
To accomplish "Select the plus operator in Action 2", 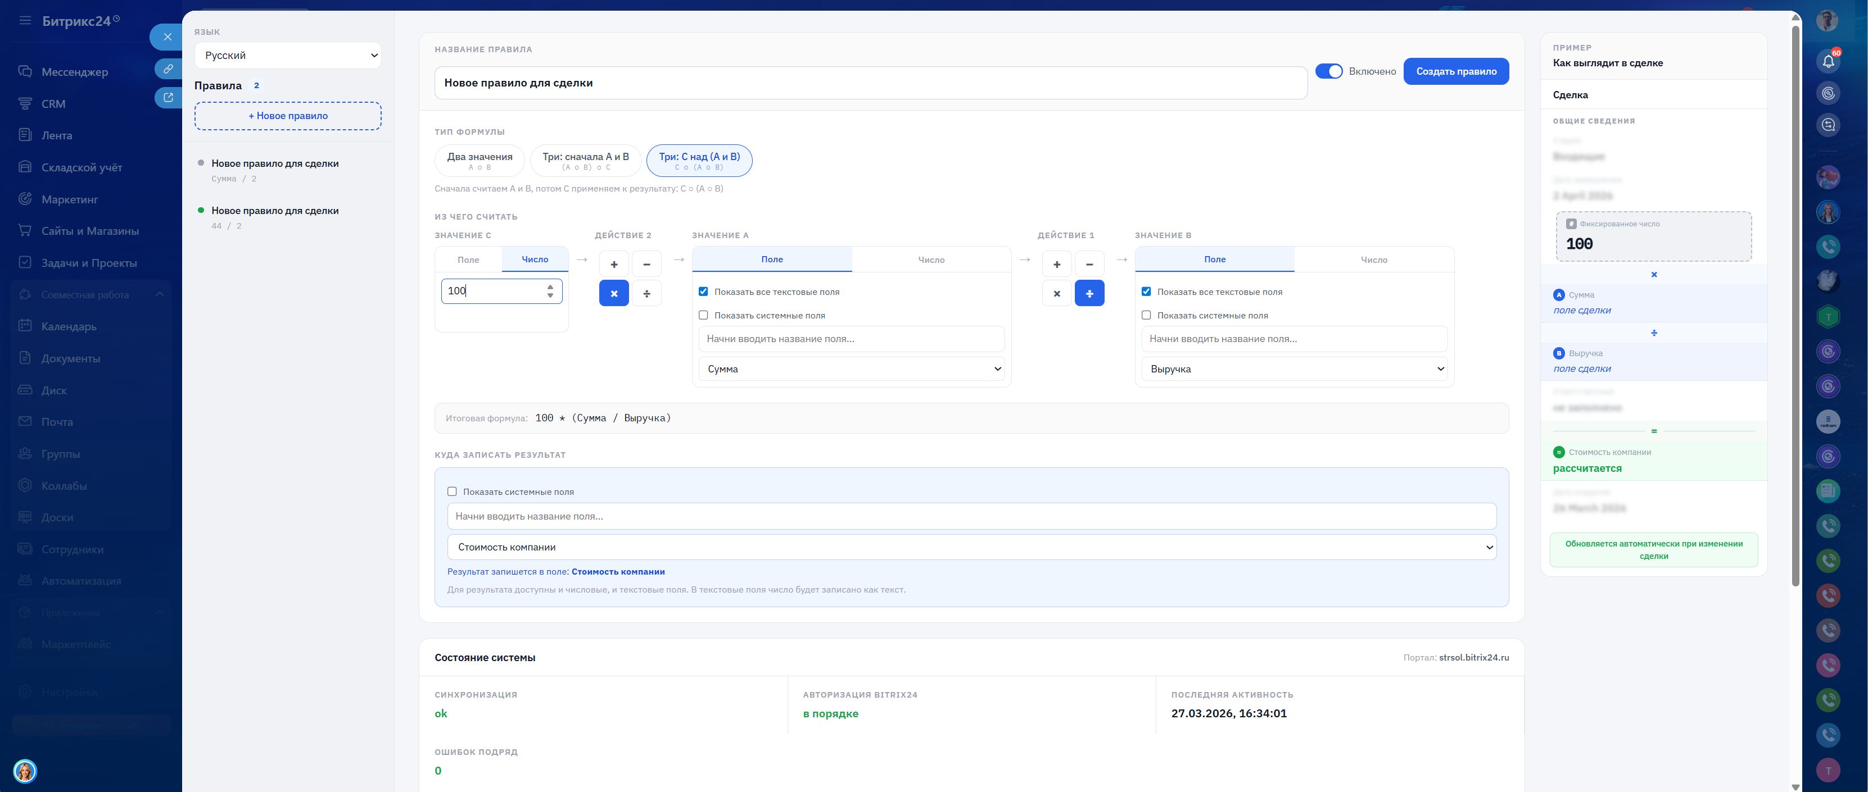I will [x=613, y=265].
